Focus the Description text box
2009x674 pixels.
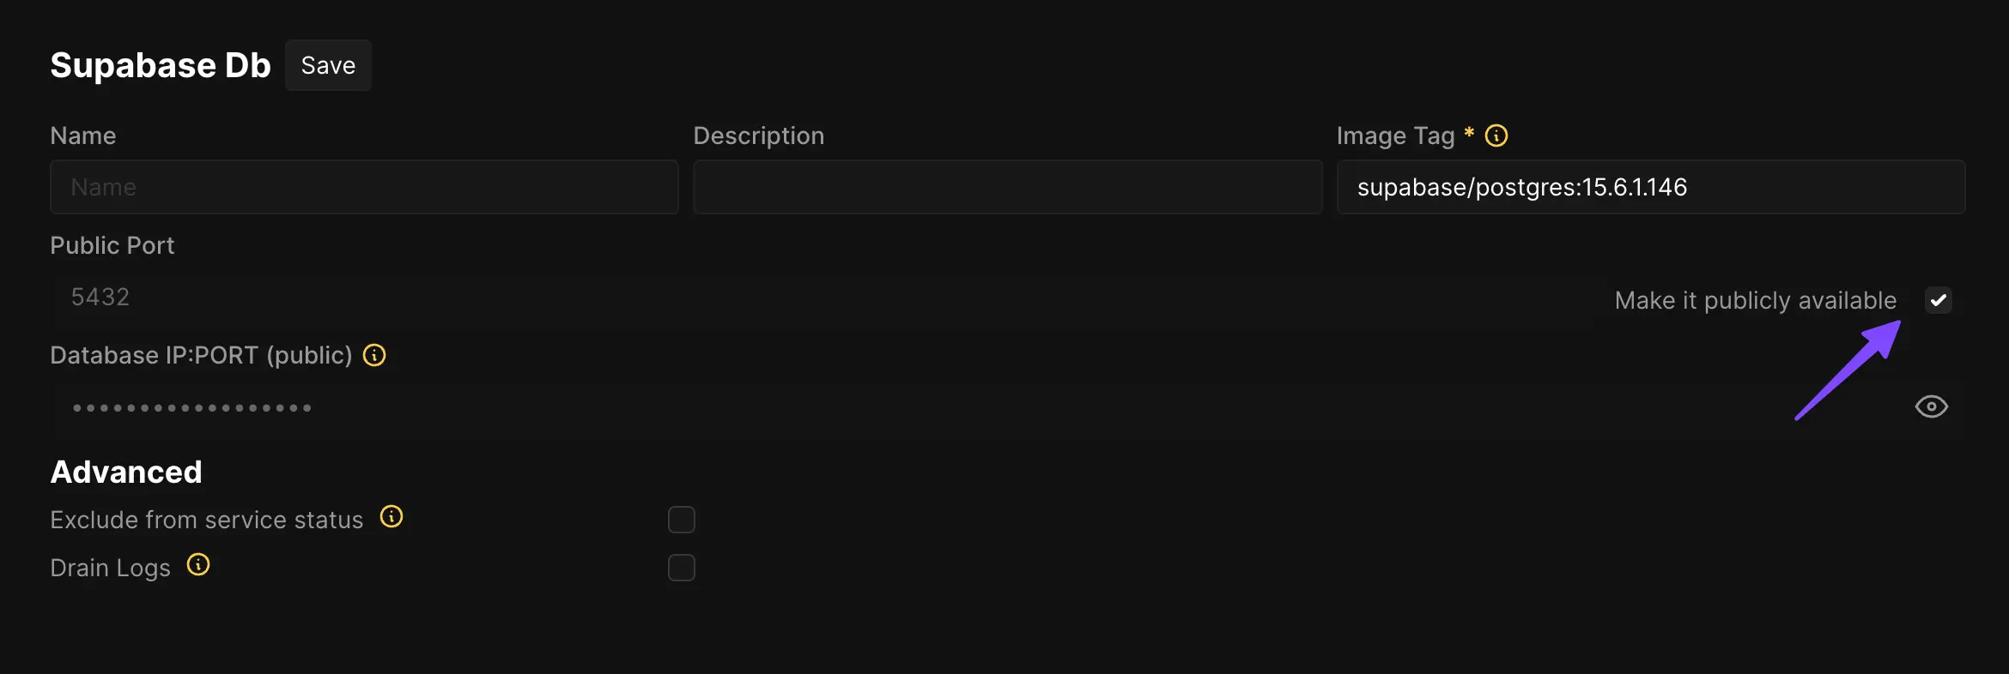click(x=1006, y=187)
